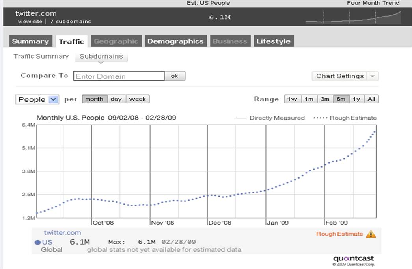Click the 'Est. US People' header label
Viewport: 412px width, 269px height.
tap(208, 3)
